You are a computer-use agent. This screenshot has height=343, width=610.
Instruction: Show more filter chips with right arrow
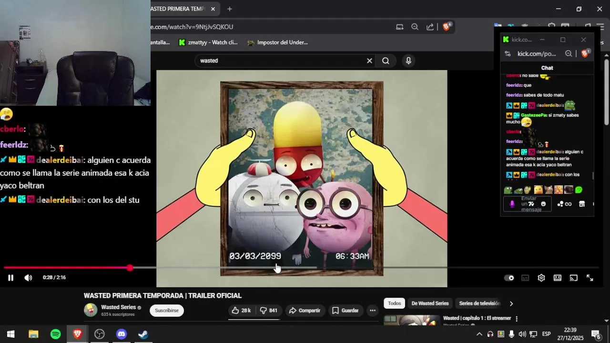coord(511,303)
